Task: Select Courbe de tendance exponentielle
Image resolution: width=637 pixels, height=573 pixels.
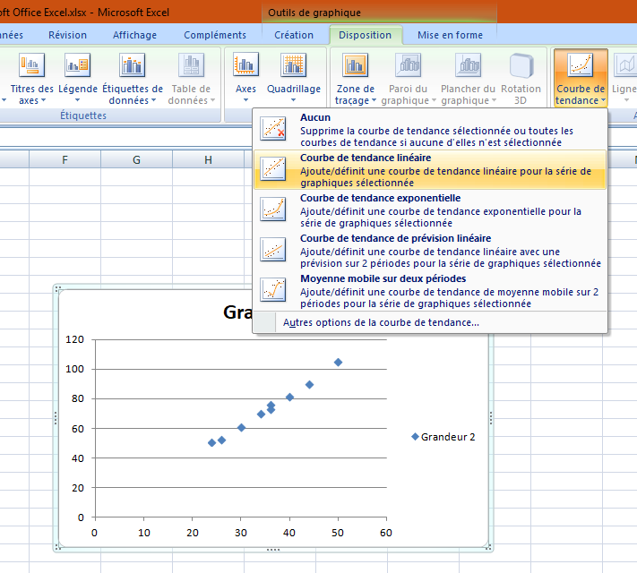Action: click(430, 210)
